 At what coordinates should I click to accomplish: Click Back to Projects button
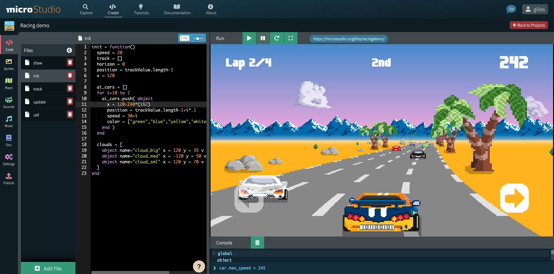click(529, 25)
